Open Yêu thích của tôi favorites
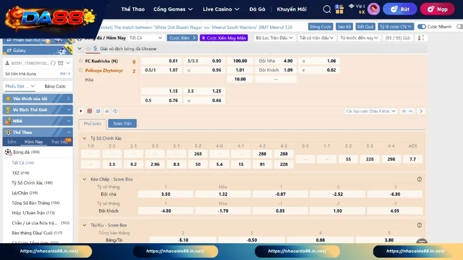The image size is (463, 260). 38,98
